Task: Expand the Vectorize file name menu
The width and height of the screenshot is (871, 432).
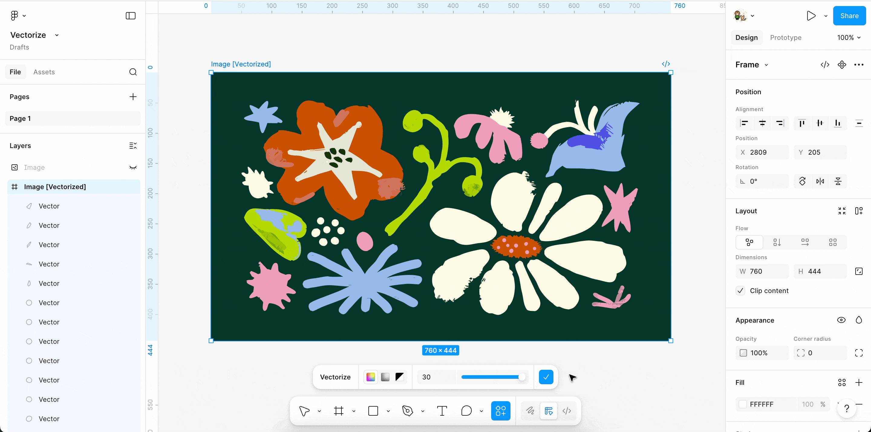Action: 57,35
